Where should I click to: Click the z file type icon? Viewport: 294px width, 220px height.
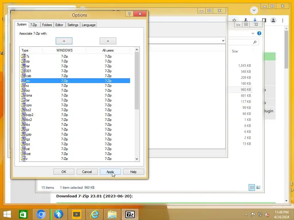23,158
